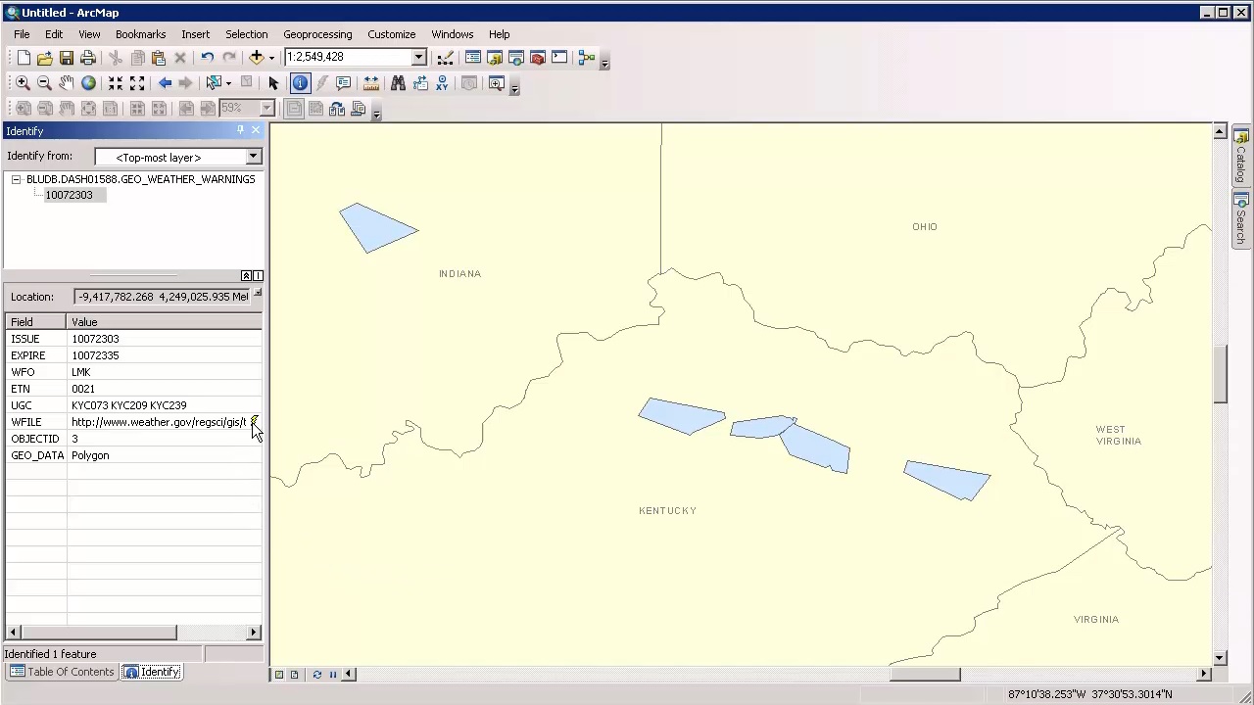The image size is (1254, 705).
Task: Click the Add Data button
Action: (257, 58)
